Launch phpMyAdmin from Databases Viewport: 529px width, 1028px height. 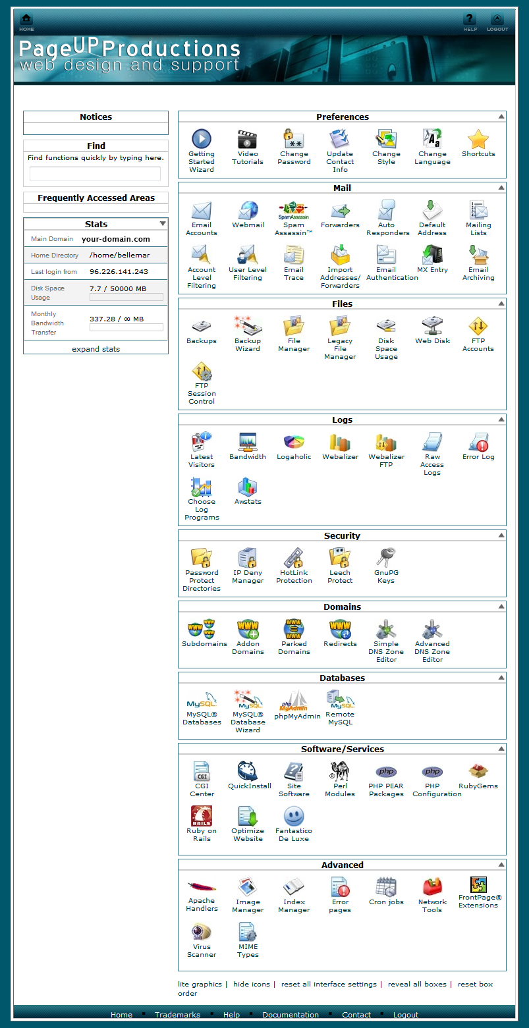297,701
